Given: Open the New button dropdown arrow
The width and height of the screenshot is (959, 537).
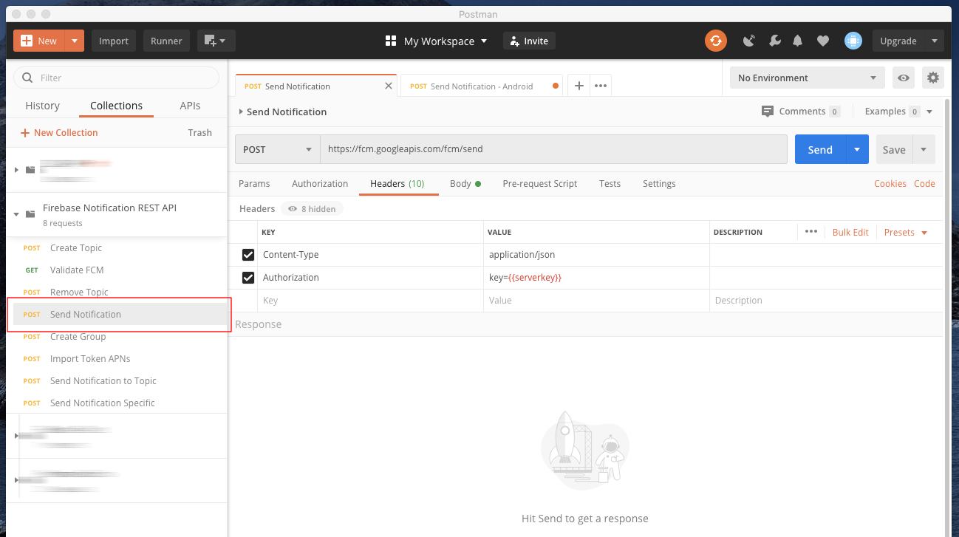Looking at the screenshot, I should pos(75,41).
